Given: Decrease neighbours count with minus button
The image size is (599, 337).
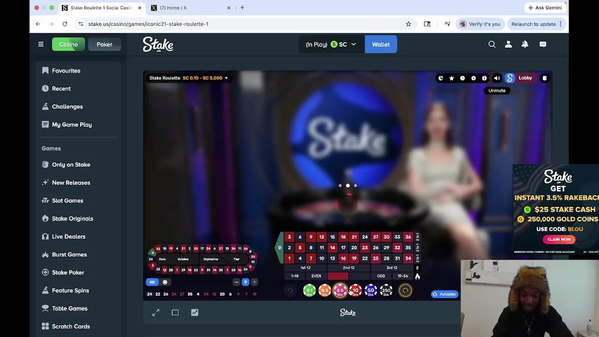Looking at the screenshot, I should pos(236,282).
